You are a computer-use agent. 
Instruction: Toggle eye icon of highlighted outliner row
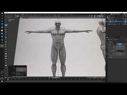(x=125, y=21)
